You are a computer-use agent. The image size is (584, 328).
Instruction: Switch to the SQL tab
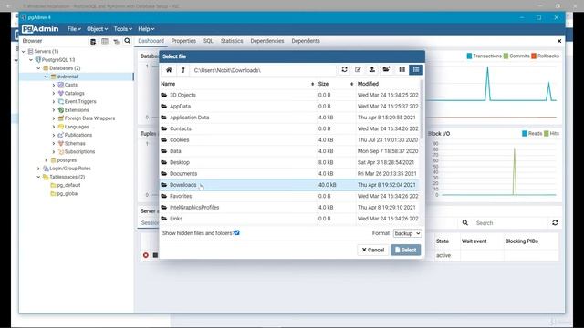point(208,41)
